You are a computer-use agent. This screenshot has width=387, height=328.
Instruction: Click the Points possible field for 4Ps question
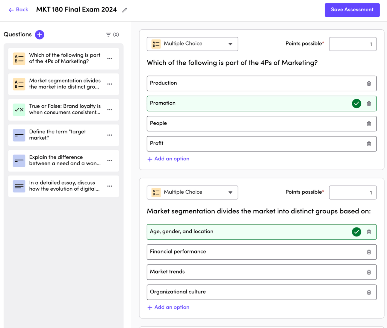tap(353, 44)
